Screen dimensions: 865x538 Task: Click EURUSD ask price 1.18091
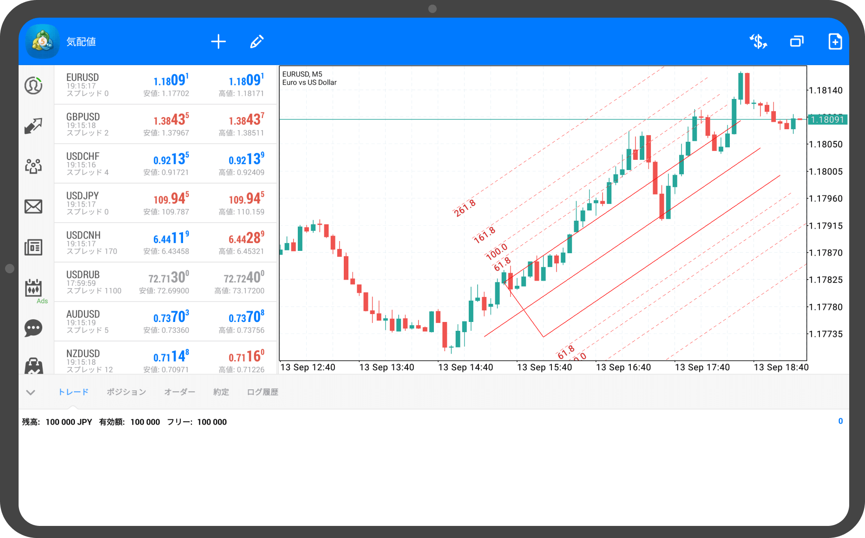(x=246, y=80)
